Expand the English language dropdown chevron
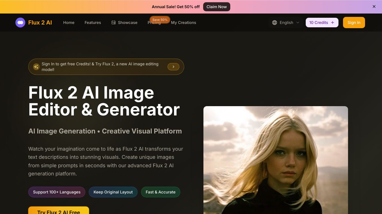The height and width of the screenshot is (214, 382). tap(298, 23)
